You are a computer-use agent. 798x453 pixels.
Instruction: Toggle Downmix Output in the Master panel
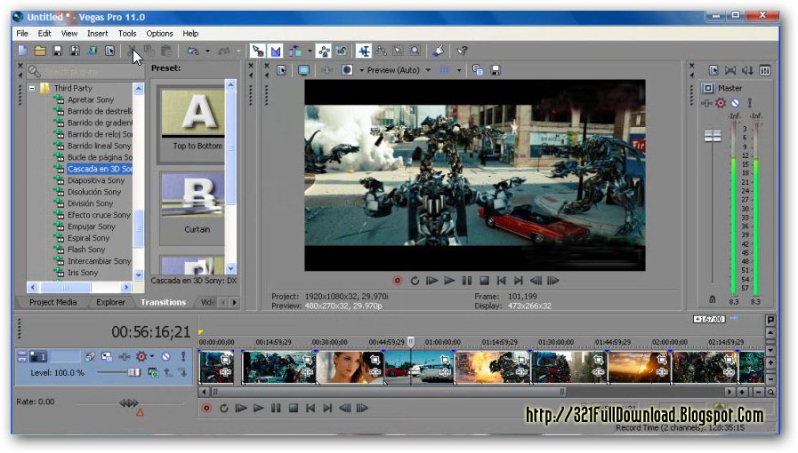pyautogui.click(x=730, y=70)
